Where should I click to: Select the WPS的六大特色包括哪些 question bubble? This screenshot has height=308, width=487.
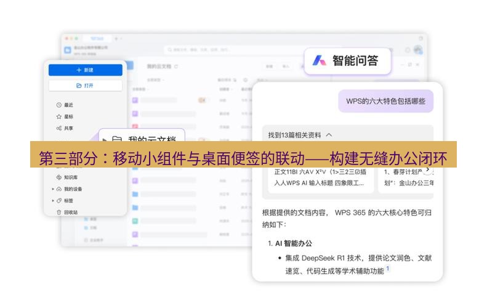click(x=386, y=101)
